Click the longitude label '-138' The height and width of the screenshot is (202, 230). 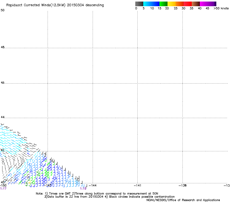pos(183,186)
